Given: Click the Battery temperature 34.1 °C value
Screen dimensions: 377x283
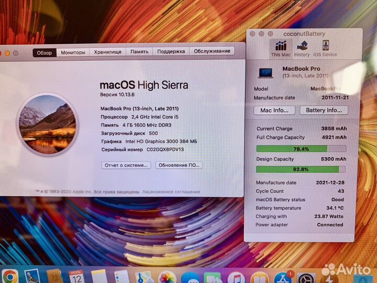Looking at the screenshot, I should [x=335, y=208].
